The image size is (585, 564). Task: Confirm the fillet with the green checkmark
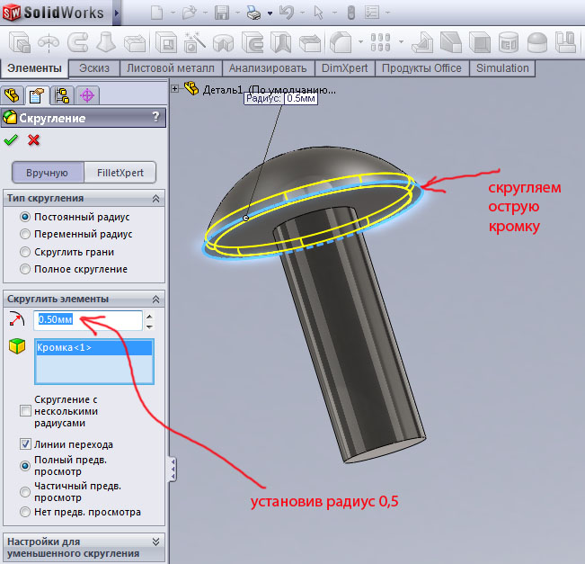point(11,139)
